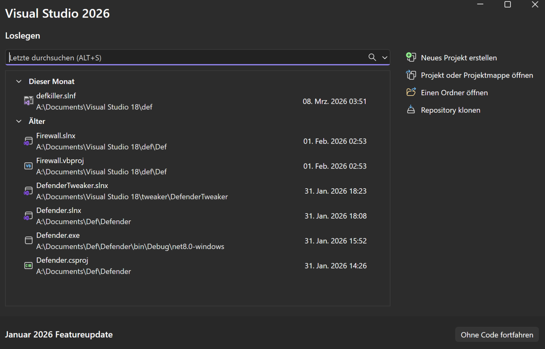Open recent item Defender.exe
The width and height of the screenshot is (545, 349).
(x=198, y=241)
